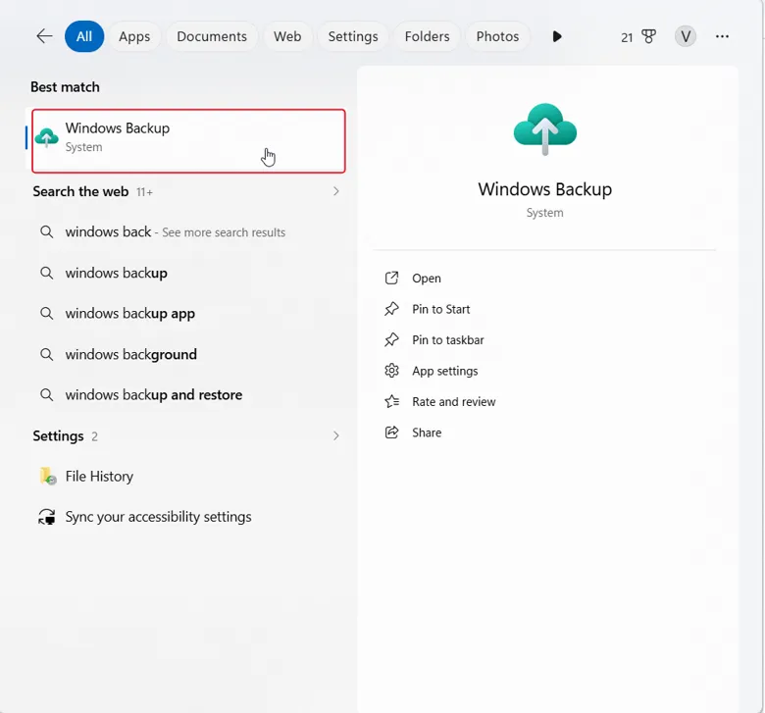Viewport: 765px width, 713px height.
Task: Click the pin icon beside Pin to taskbar
Action: pos(391,339)
